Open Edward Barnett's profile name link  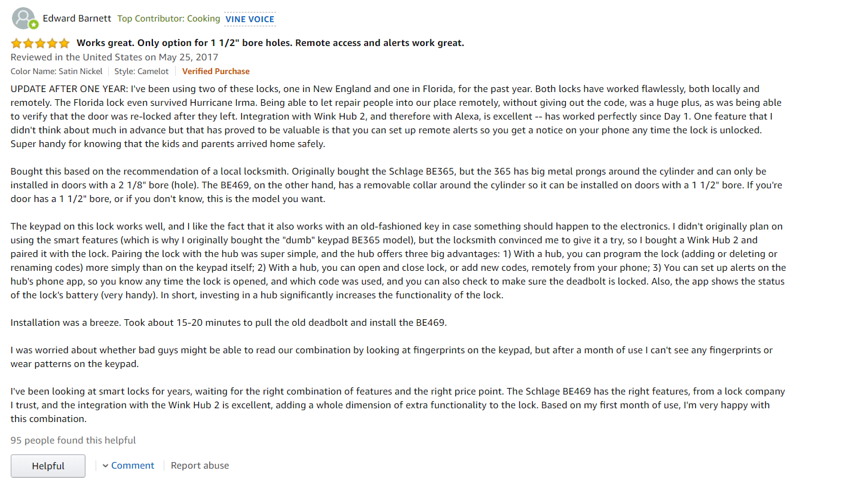[x=77, y=18]
